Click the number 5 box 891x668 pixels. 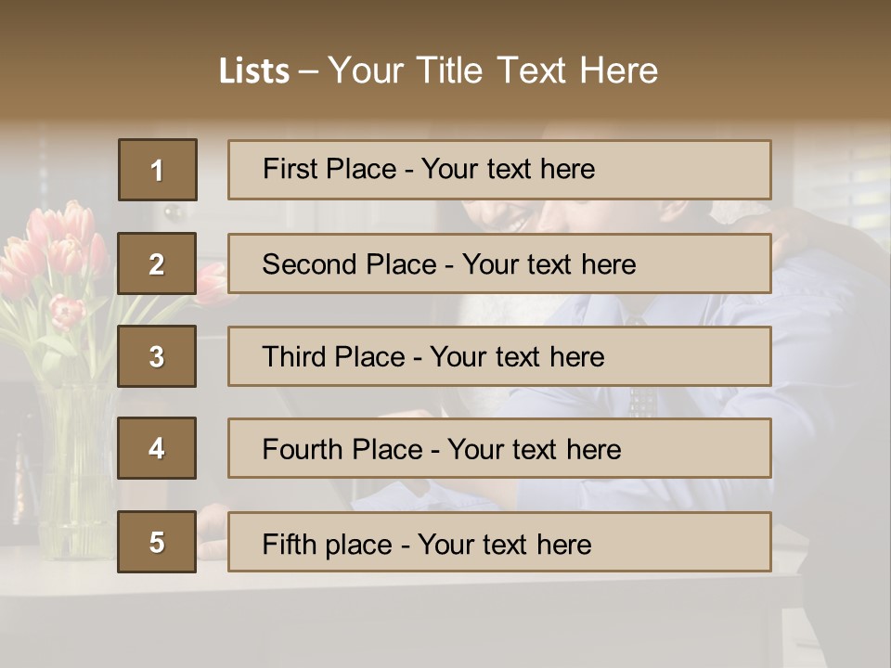[x=158, y=542]
